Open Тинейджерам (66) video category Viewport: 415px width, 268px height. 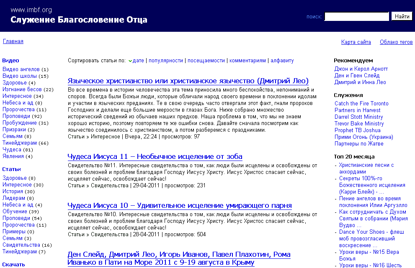point(20,143)
